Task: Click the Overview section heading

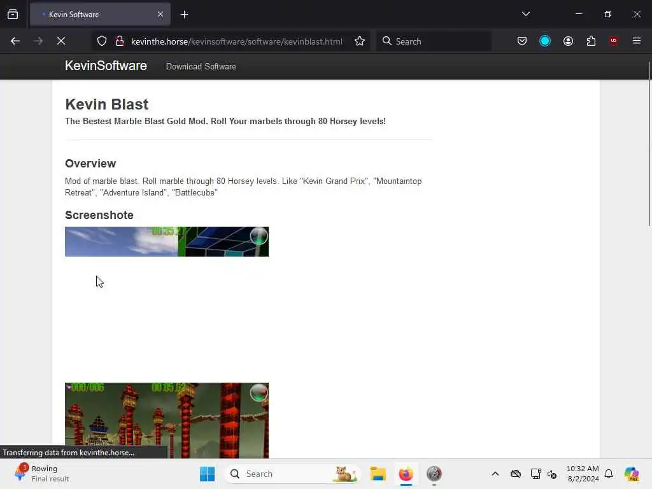Action: 90,164
